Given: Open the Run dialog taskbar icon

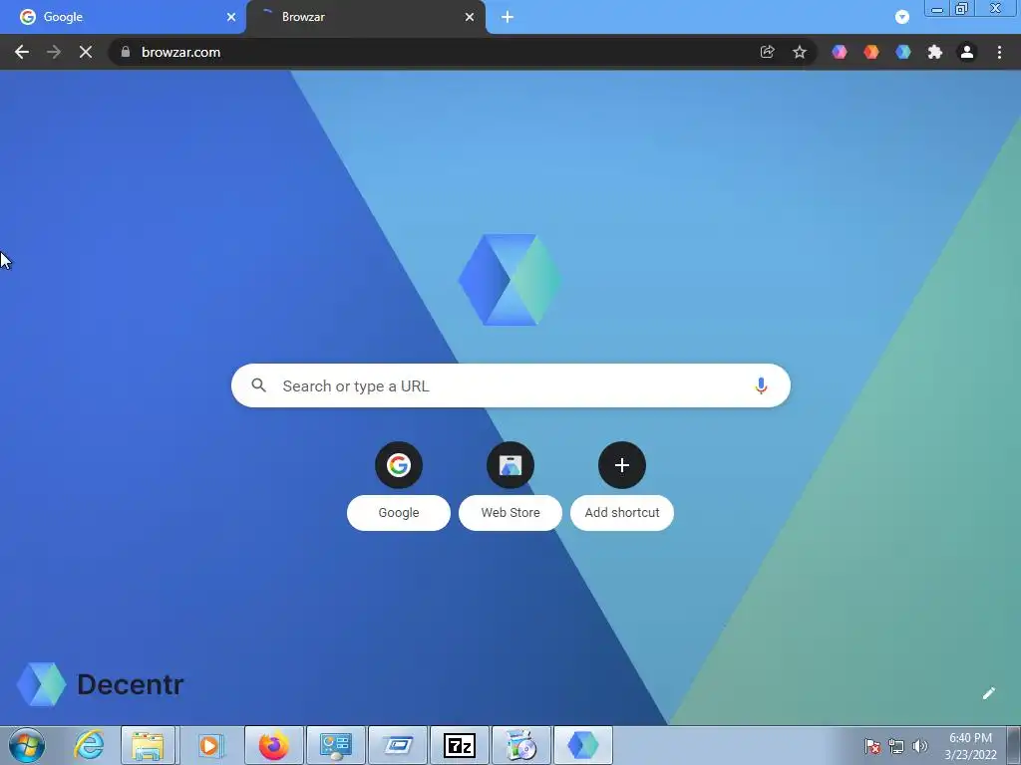Looking at the screenshot, I should click(x=398, y=745).
